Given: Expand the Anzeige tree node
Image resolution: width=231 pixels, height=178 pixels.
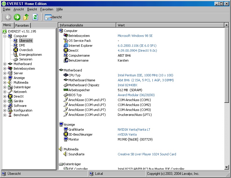Looking at the screenshot, I should coord(5,78).
